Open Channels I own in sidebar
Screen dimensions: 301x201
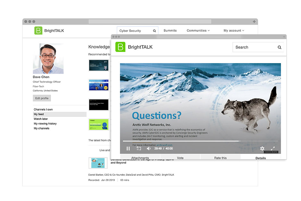[x=43, y=109]
